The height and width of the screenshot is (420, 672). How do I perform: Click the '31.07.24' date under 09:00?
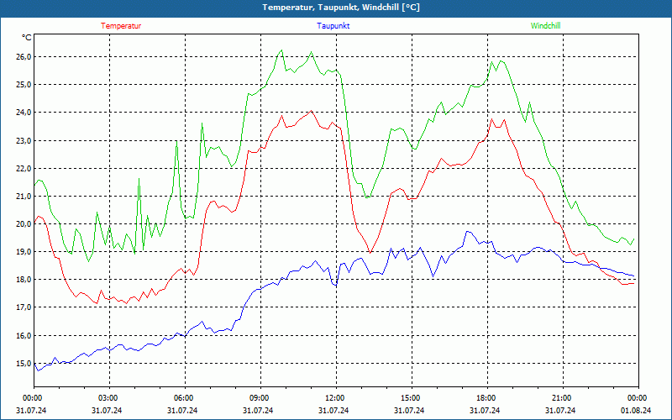[x=258, y=410]
